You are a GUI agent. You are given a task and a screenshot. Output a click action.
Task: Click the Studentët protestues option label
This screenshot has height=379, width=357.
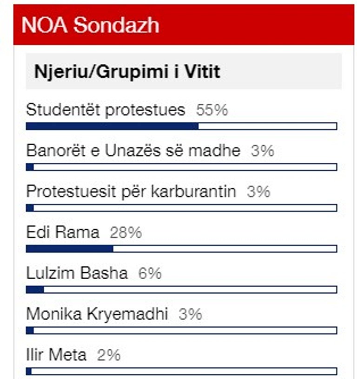[x=106, y=110]
